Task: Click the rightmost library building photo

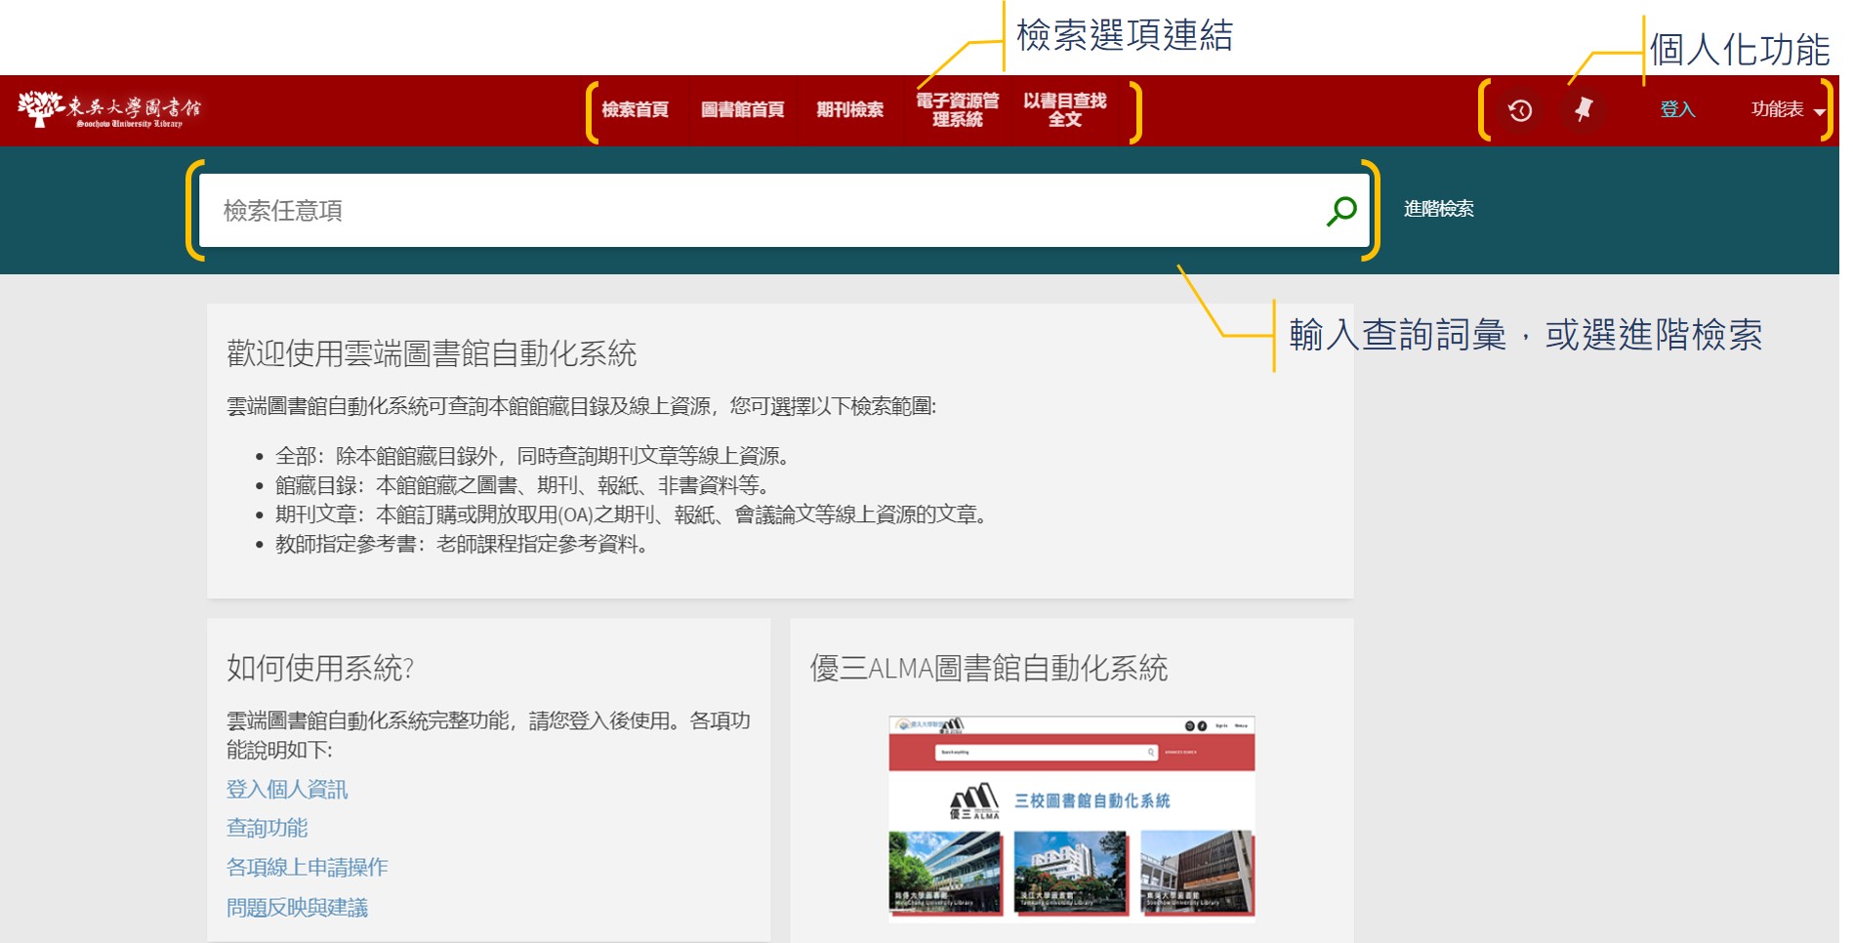Action: click(1196, 872)
